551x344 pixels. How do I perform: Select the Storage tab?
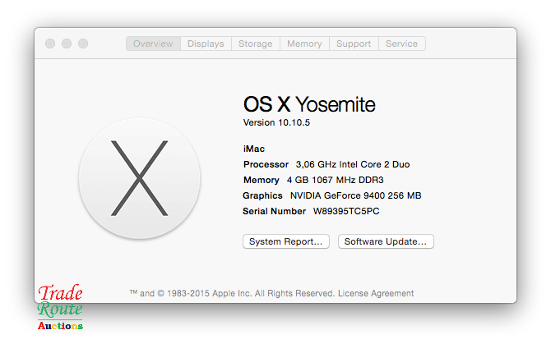(x=256, y=44)
